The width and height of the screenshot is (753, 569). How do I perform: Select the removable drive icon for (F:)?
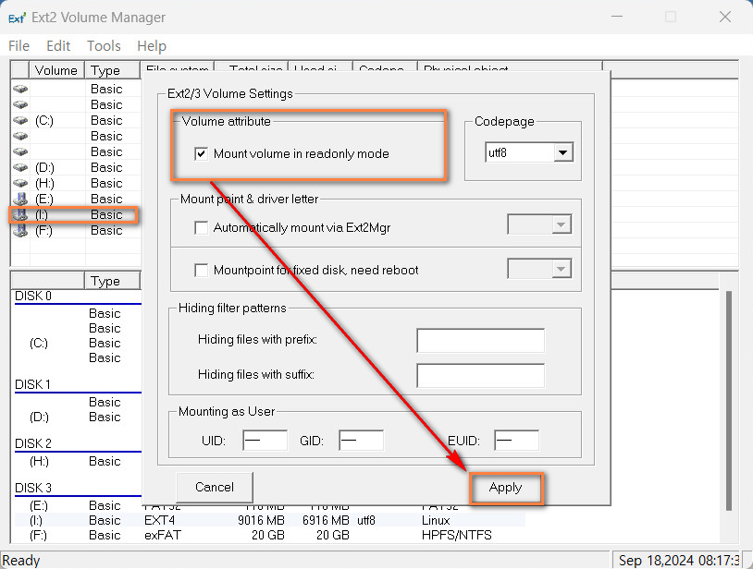click(20, 230)
